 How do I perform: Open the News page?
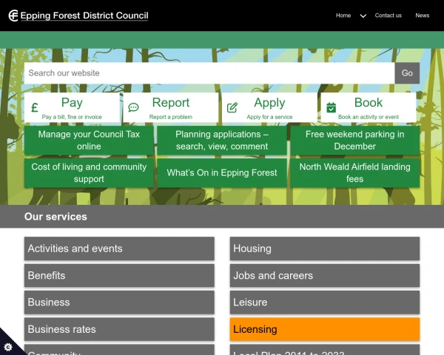point(422,16)
